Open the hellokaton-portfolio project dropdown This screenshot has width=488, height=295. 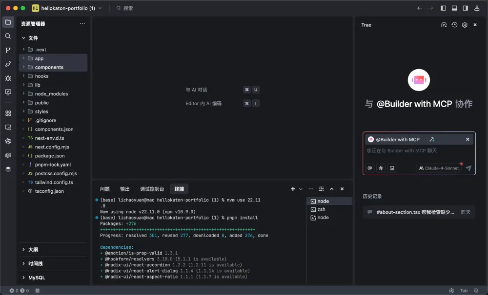[66, 8]
